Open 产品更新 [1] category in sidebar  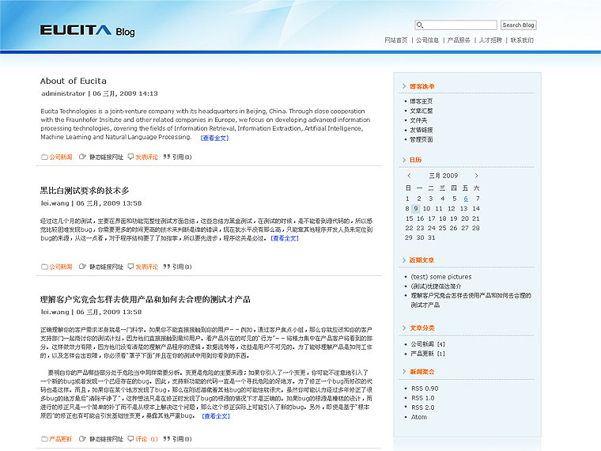tap(428, 354)
